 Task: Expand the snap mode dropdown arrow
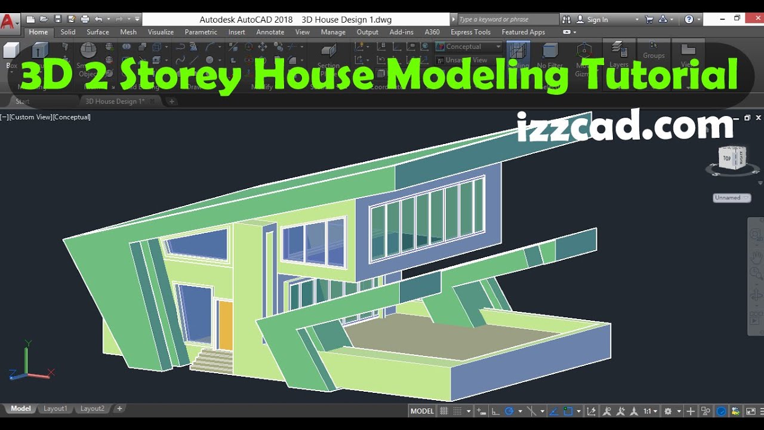point(469,411)
